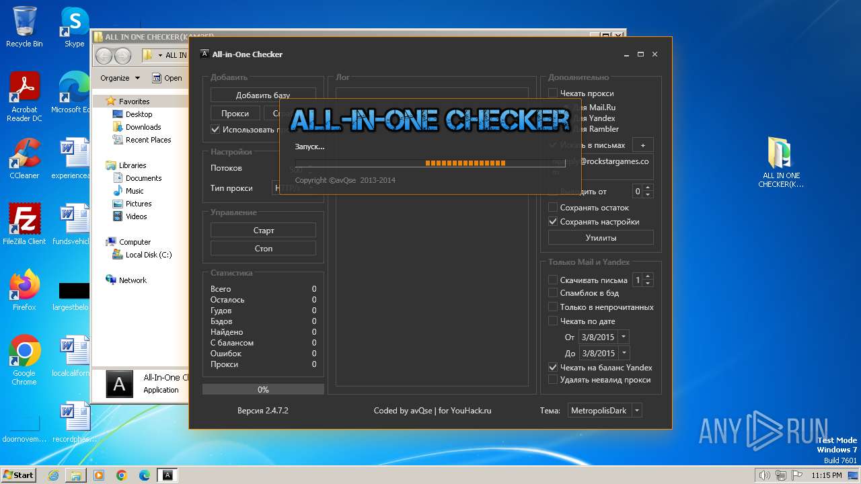The image size is (861, 484).
Task: Enable the Чекать по дате checkbox
Action: click(x=553, y=321)
